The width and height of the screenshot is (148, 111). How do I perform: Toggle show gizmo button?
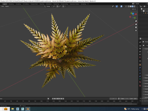(x=117, y=6)
